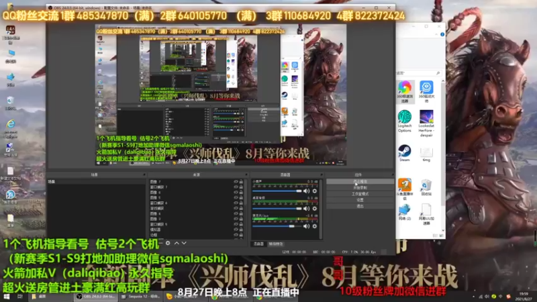The image size is (537, 302).
Task: Toggle the lock on 图像 5 source
Action: (x=241, y=197)
